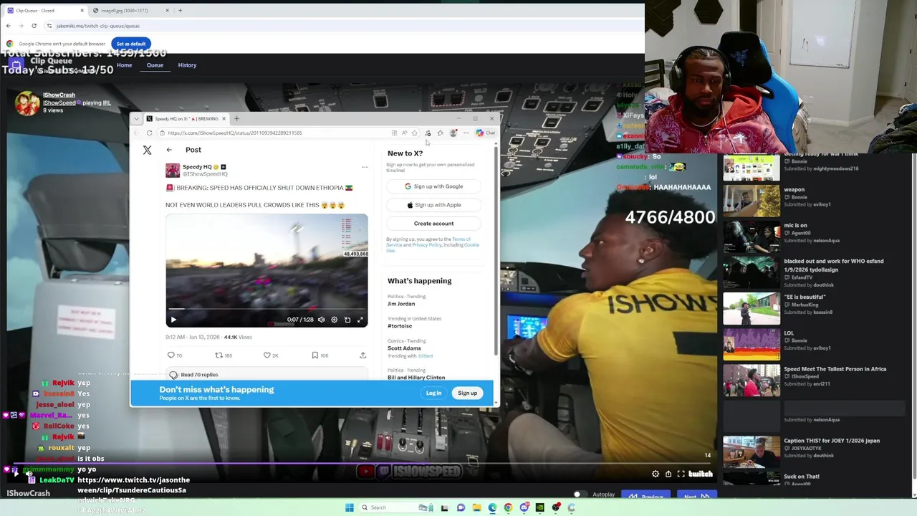917x516 pixels.
Task: Open the Jim Jordan trending topic
Action: click(x=401, y=304)
